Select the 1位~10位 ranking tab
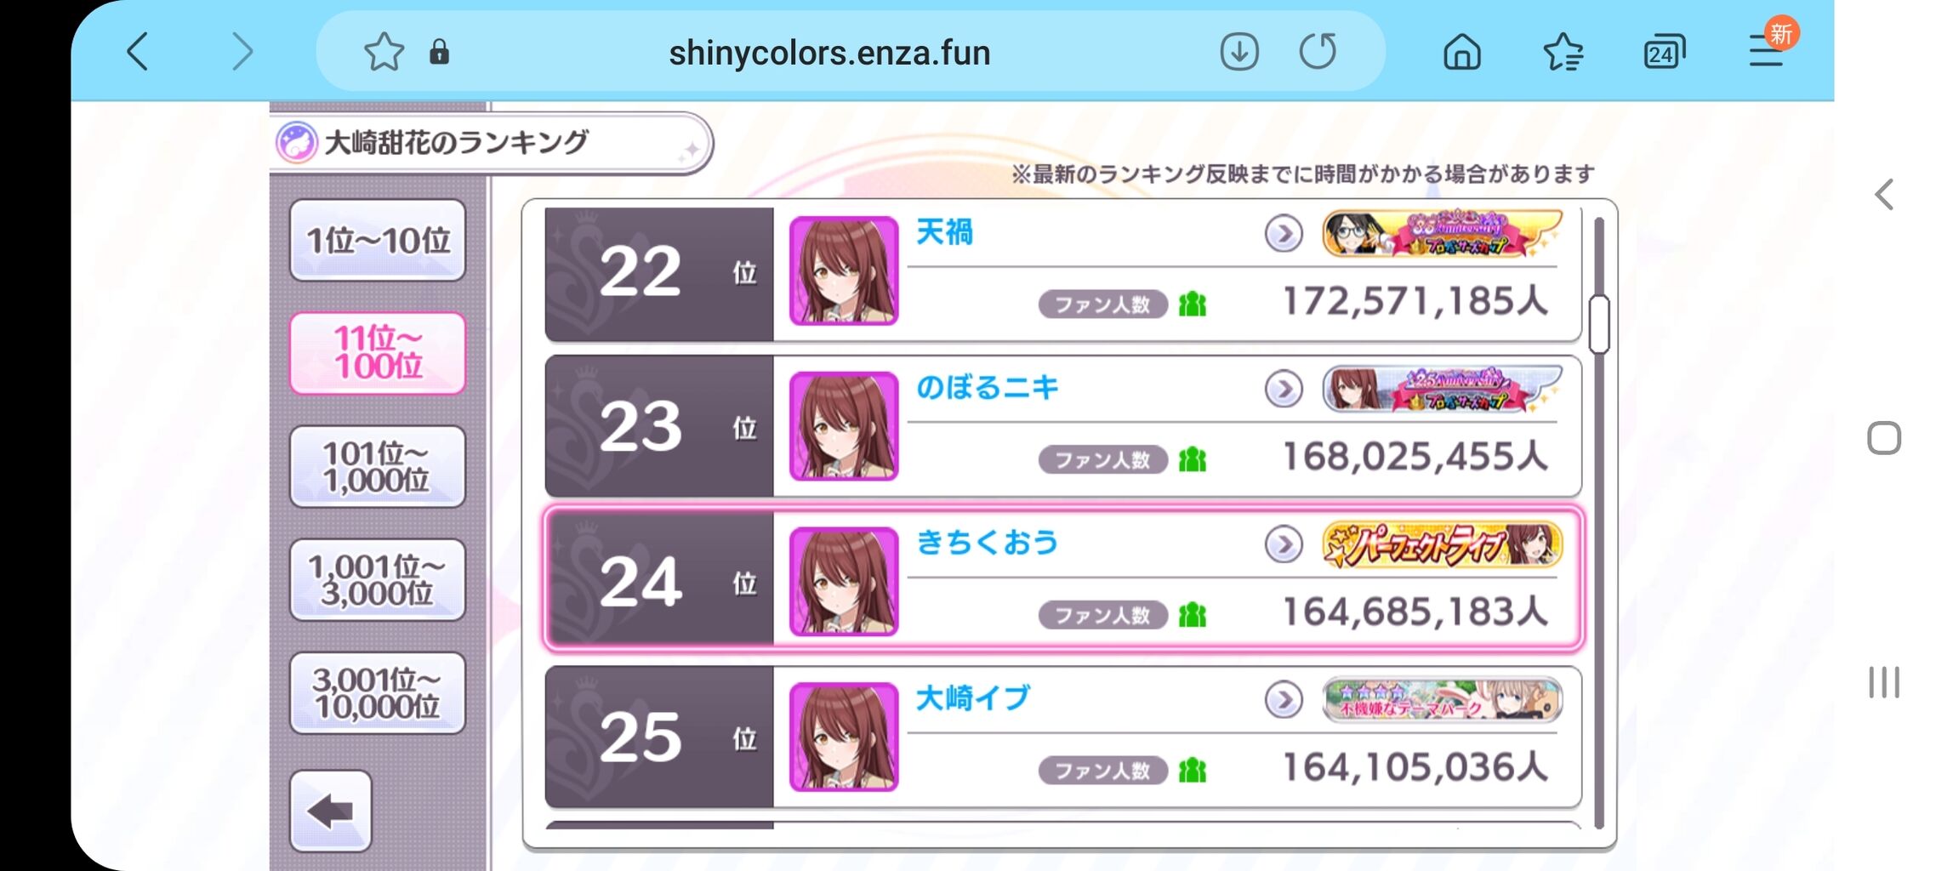Viewport: 1936px width, 871px height. point(378,240)
